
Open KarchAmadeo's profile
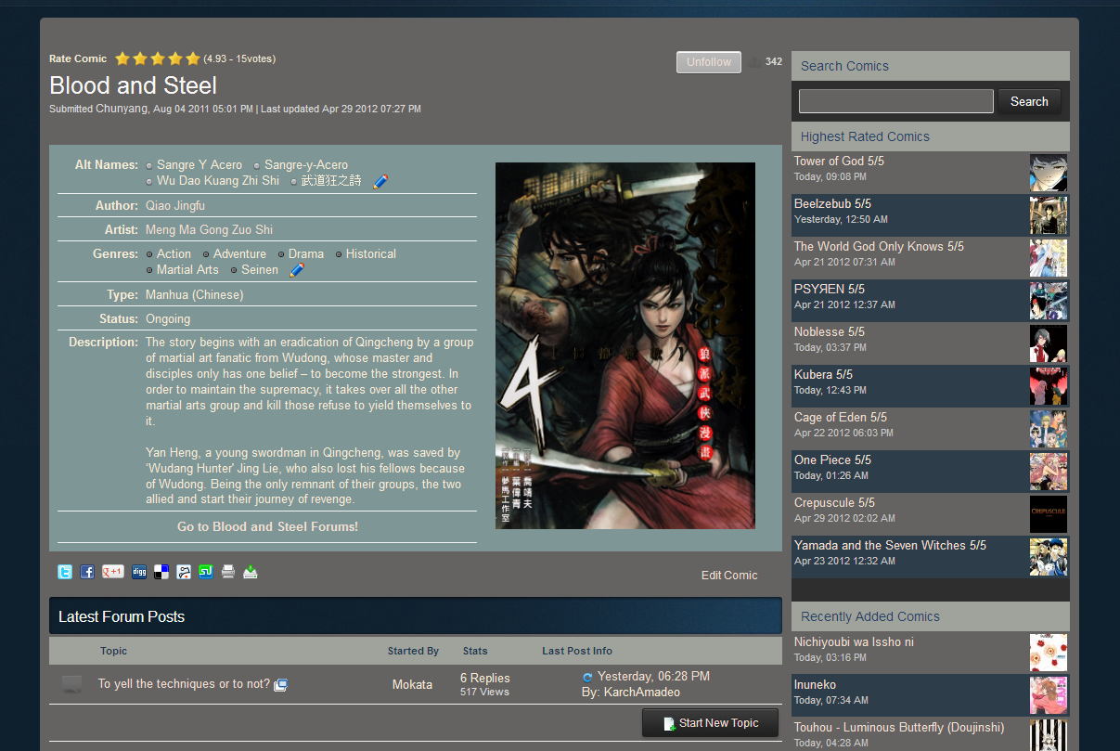pos(642,692)
